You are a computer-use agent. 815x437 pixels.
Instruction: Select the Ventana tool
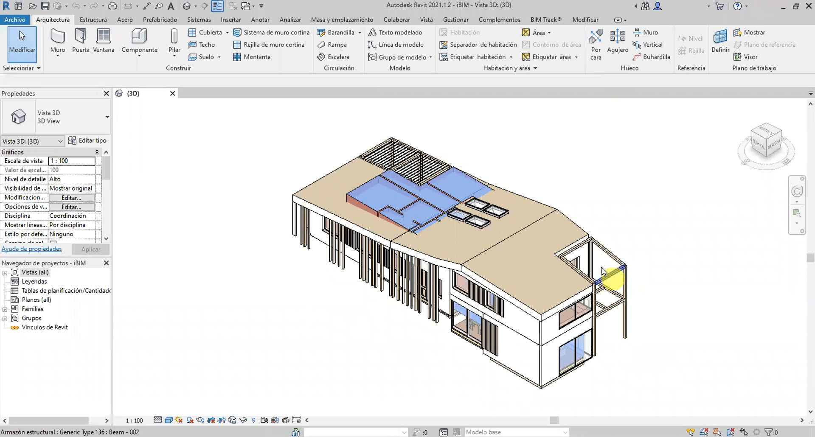click(104, 40)
